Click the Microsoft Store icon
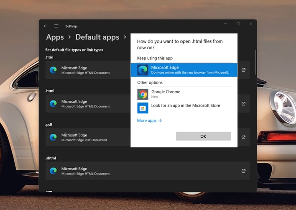Viewport: 296px width, 210px height. pos(143,108)
